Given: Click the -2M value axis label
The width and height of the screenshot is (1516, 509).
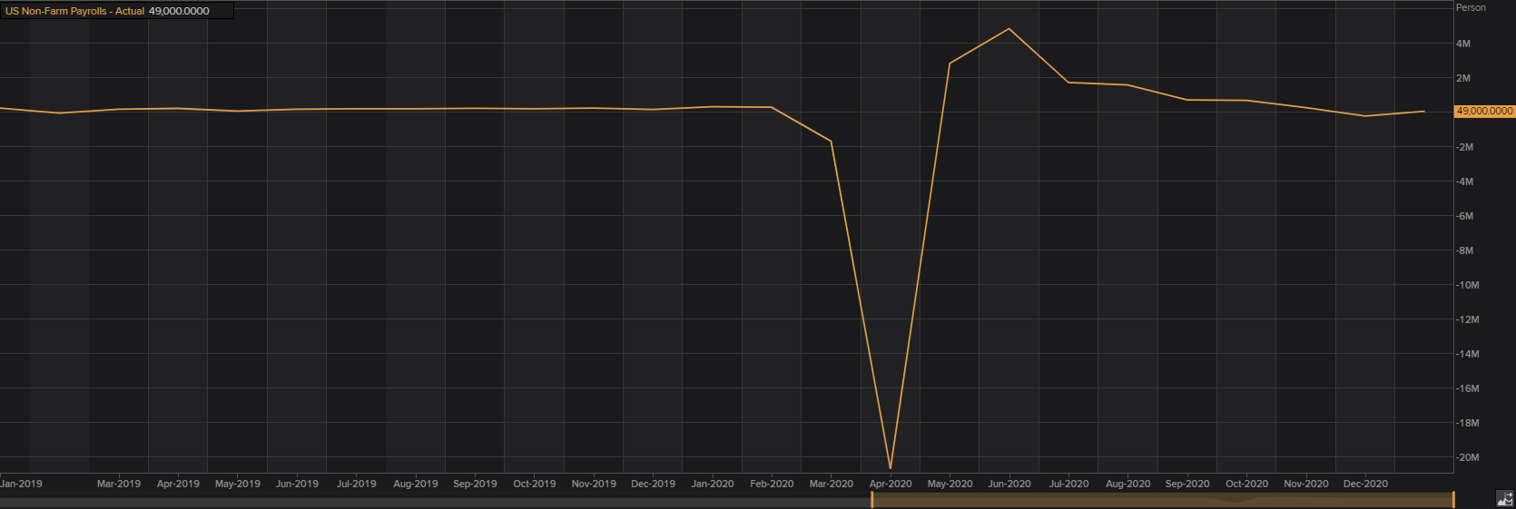Looking at the screenshot, I should (1465, 147).
